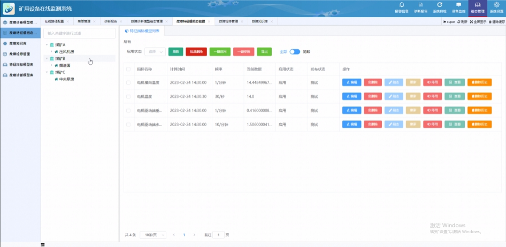506x247 pixels.
Task: Check the select-all checkbox in table header
Action: tap(128, 69)
